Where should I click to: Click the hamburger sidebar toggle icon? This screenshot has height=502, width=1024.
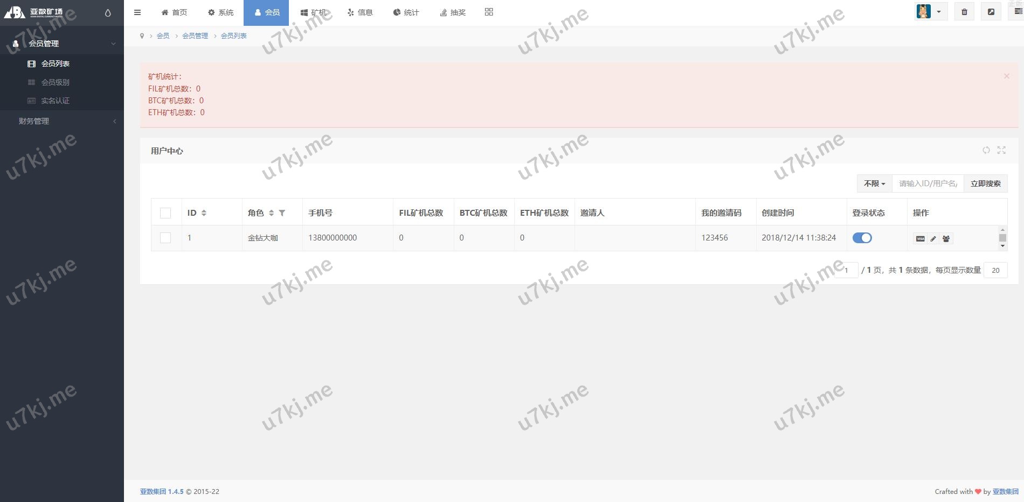(137, 12)
